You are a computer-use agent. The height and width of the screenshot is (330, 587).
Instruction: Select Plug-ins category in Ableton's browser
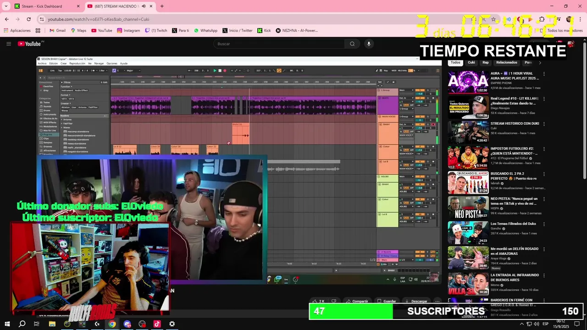tap(49, 134)
